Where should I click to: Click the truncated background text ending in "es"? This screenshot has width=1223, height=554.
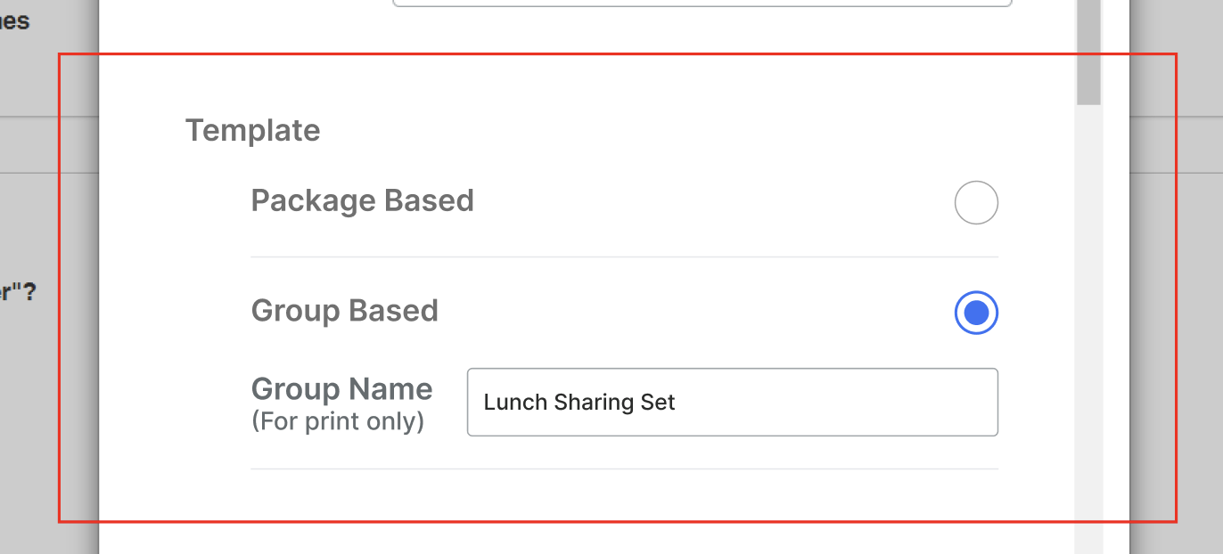coord(15,20)
